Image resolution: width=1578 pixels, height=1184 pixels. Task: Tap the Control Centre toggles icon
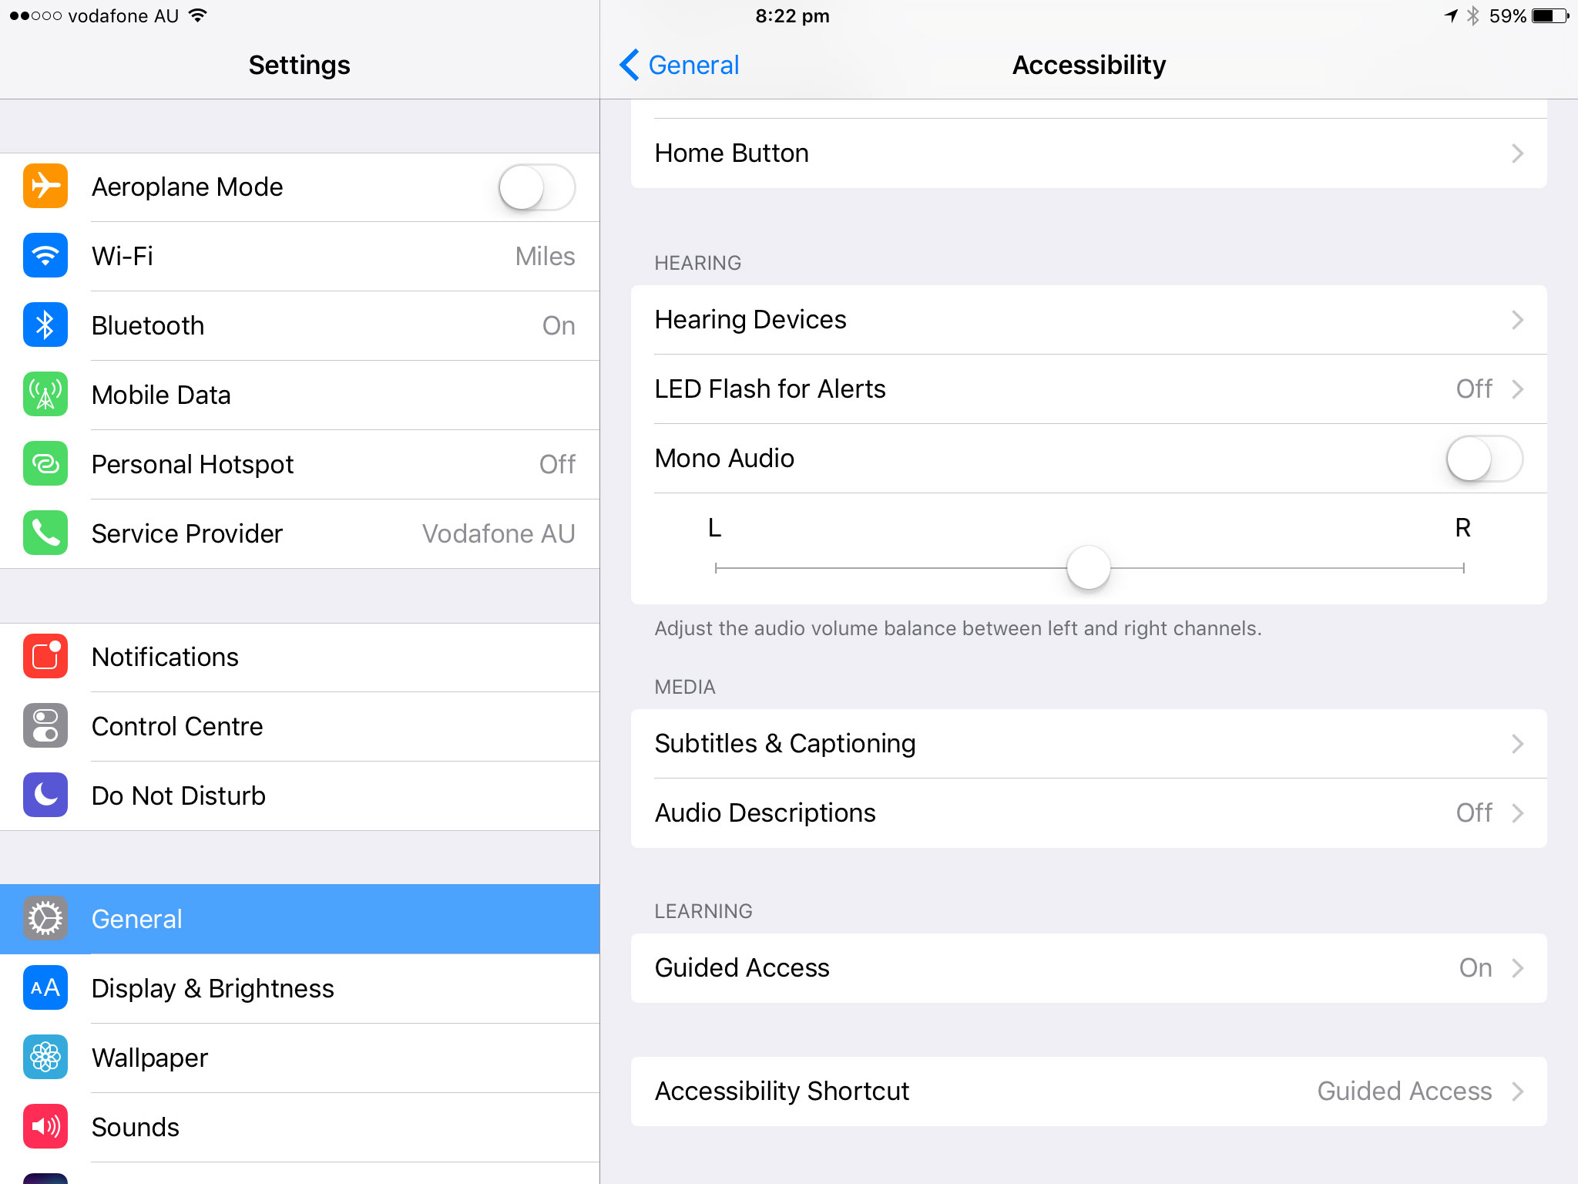point(45,726)
